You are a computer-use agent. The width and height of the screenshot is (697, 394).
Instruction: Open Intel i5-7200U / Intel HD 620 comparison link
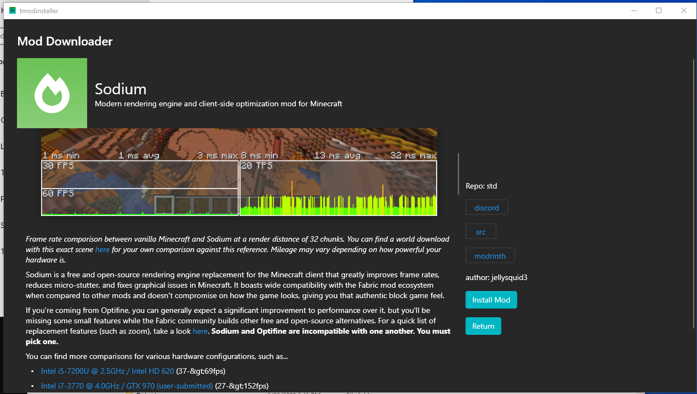(107, 371)
